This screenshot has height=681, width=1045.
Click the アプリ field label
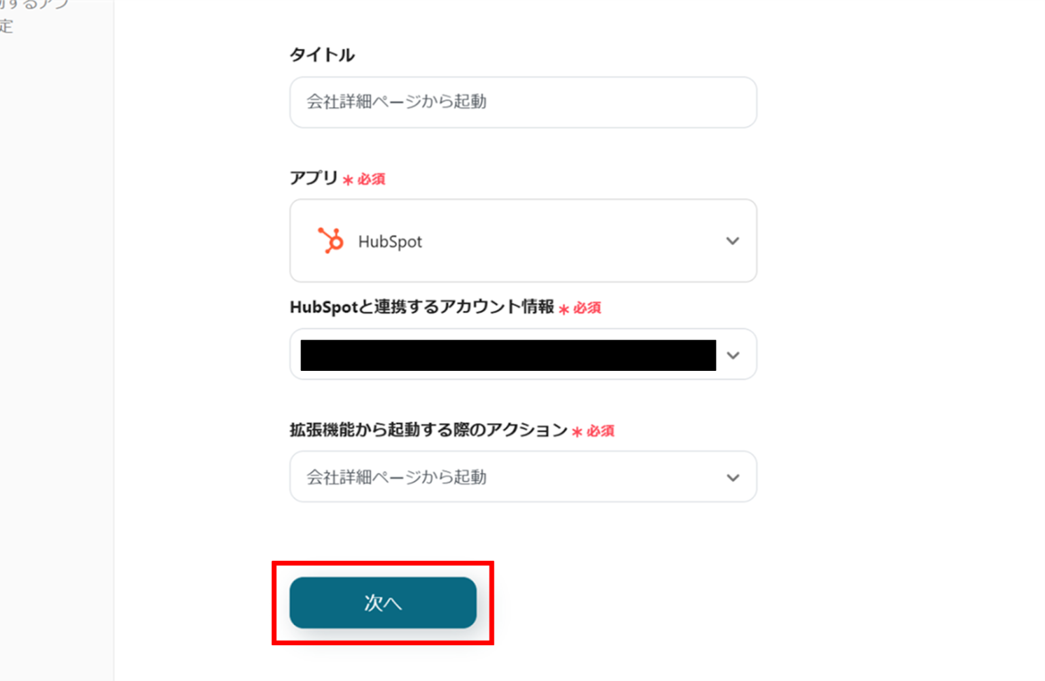313,178
